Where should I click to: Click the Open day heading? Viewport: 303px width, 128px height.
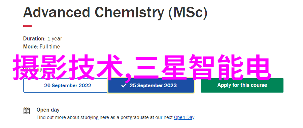click(x=48, y=110)
